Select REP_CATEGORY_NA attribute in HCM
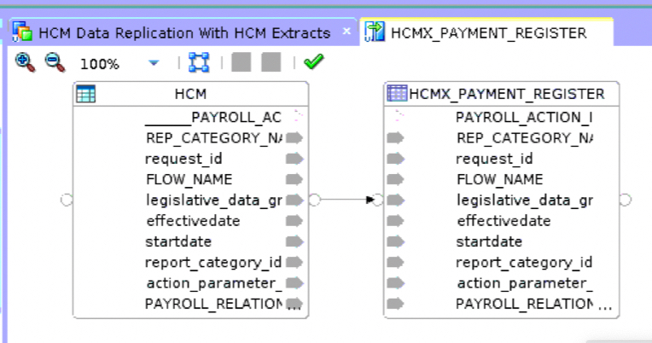Viewport: 652px width, 343px height. (x=213, y=138)
